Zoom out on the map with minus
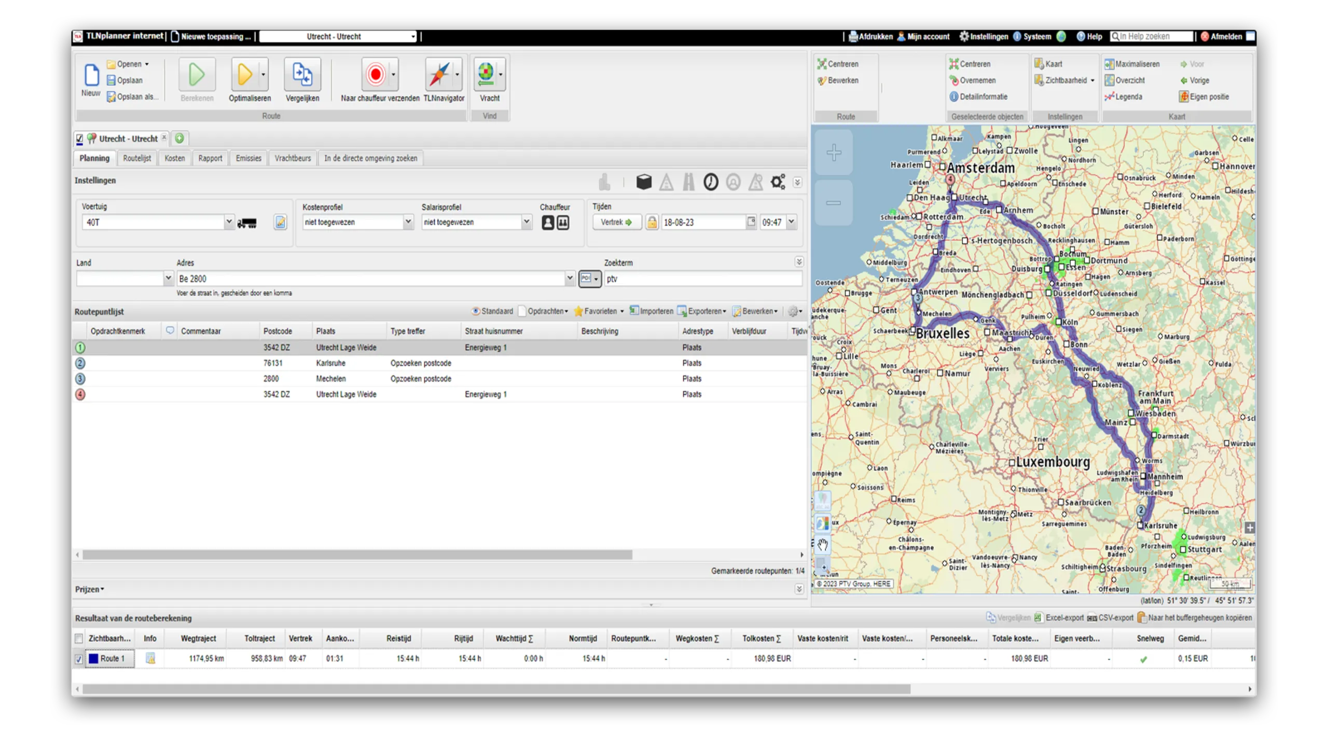 834,203
